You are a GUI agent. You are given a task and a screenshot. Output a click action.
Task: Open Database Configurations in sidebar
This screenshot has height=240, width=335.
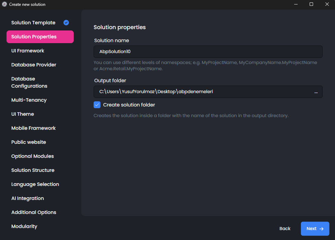[x=29, y=83]
